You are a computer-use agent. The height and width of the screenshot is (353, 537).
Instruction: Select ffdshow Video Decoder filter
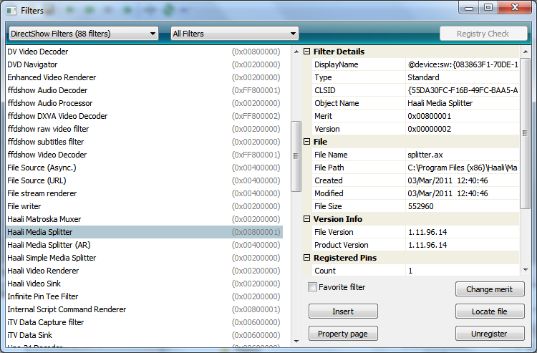tap(144, 155)
